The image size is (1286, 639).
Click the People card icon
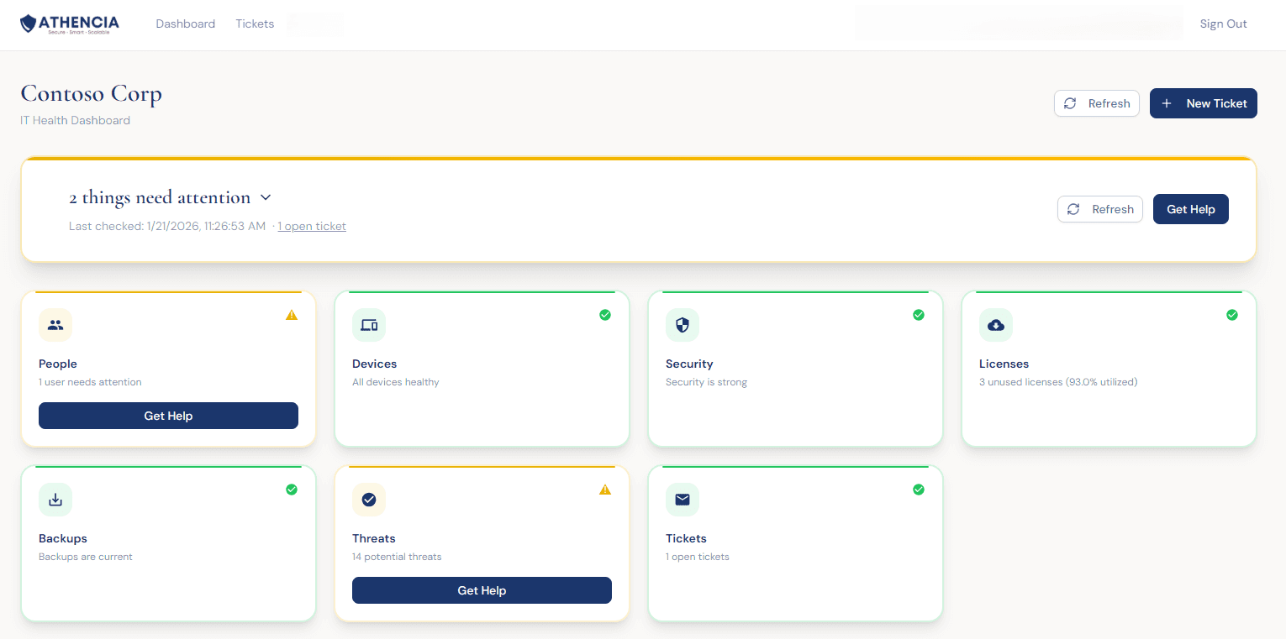(55, 325)
